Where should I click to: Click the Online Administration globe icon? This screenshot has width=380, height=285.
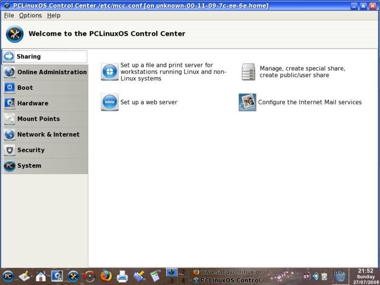click(9, 72)
